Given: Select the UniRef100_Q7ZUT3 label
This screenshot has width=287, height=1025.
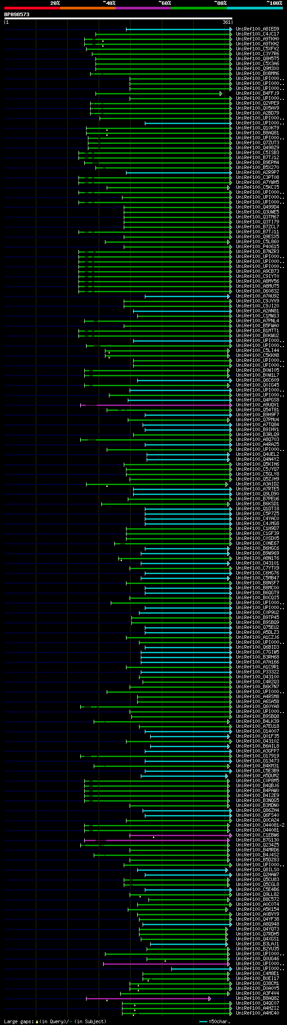Looking at the screenshot, I should tap(257, 143).
